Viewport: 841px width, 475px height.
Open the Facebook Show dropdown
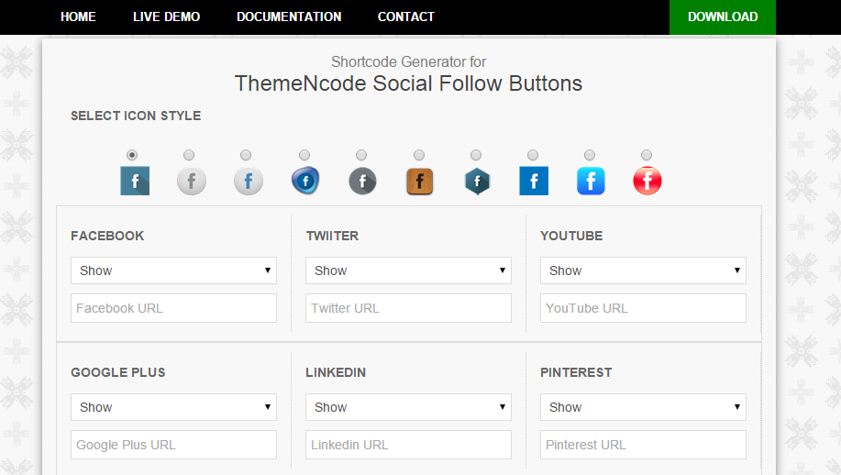coord(173,271)
